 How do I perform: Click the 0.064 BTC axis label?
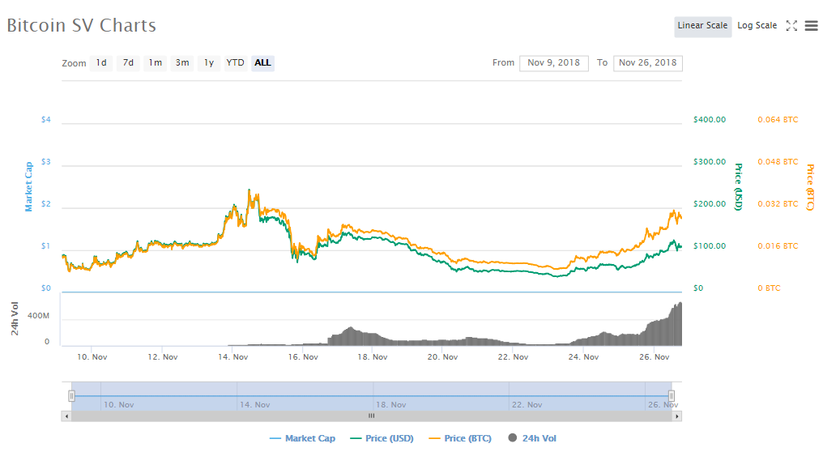(778, 119)
